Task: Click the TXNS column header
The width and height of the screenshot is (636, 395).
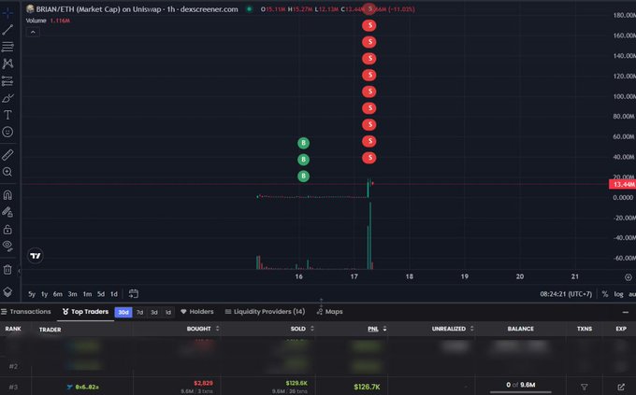Action: point(585,329)
